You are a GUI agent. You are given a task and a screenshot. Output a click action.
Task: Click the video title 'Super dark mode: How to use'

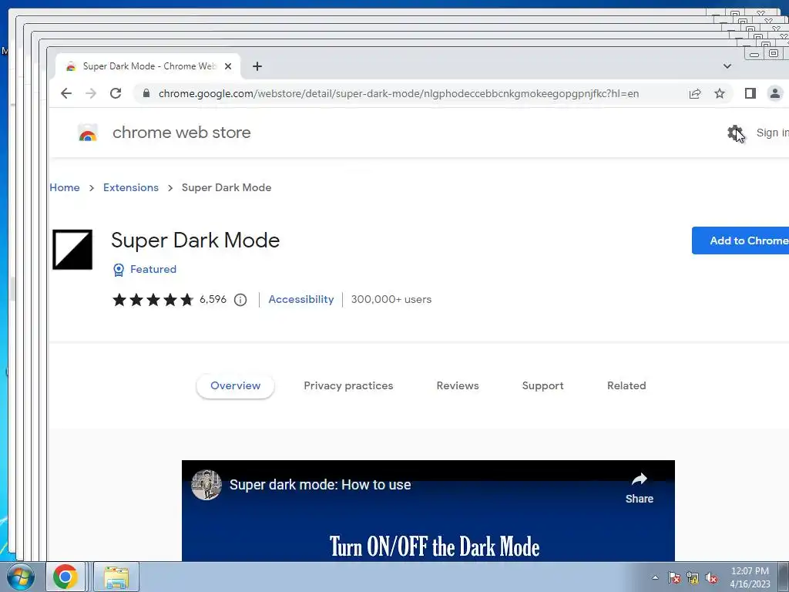click(320, 485)
